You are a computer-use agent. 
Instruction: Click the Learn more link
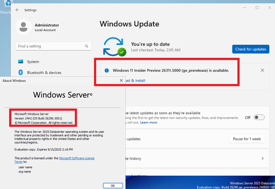(x=148, y=122)
